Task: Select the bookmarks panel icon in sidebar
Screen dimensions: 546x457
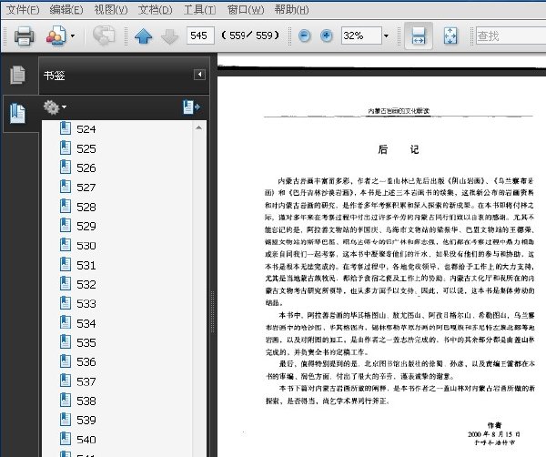Action: 18,113
